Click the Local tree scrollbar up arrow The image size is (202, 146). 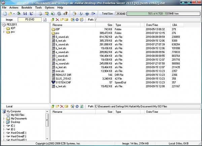[x=47, y=111]
